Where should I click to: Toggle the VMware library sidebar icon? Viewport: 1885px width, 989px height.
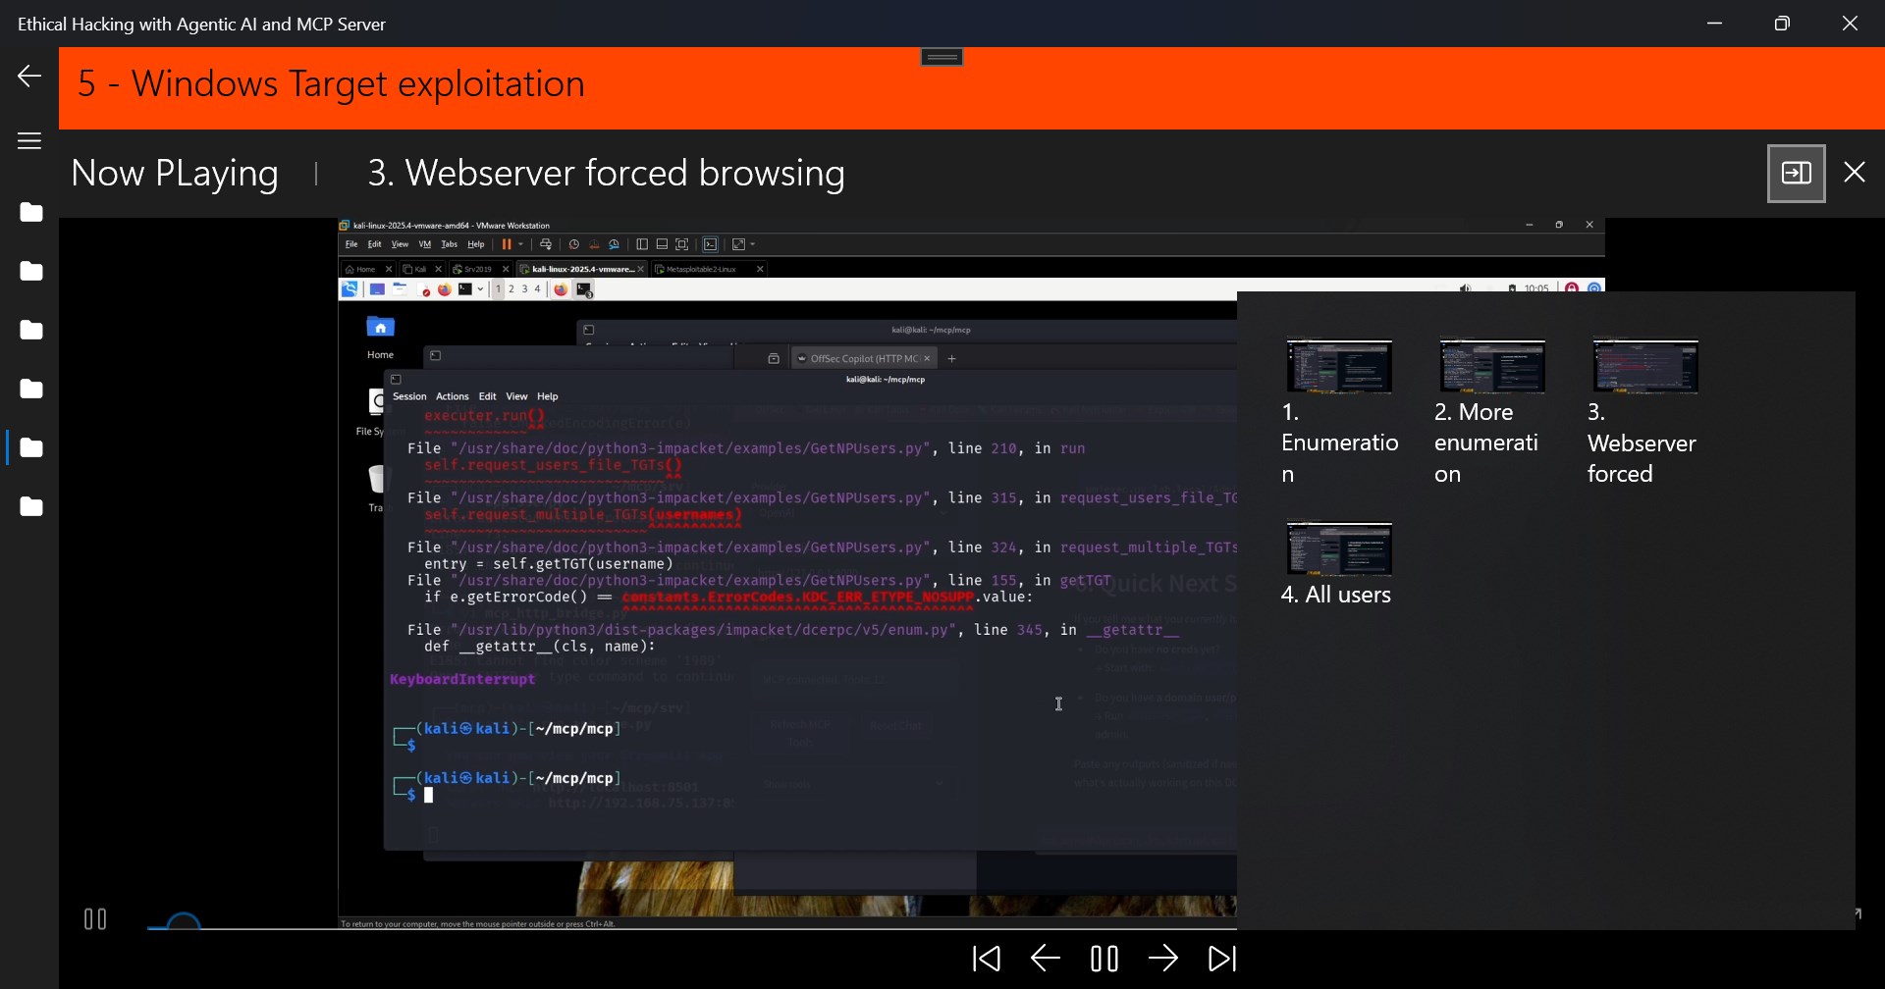[642, 244]
